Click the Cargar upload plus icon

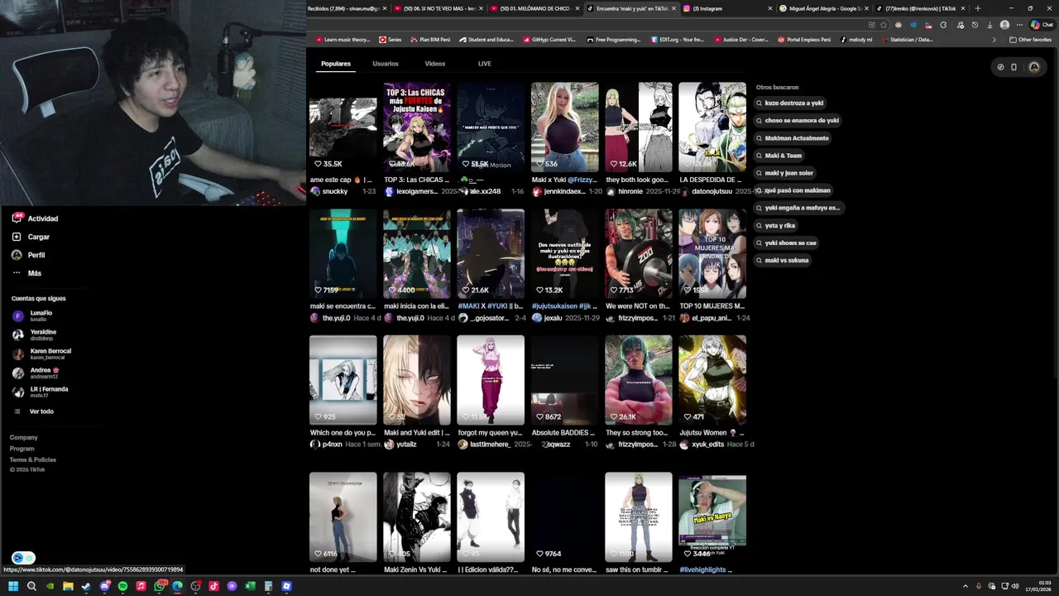17,237
